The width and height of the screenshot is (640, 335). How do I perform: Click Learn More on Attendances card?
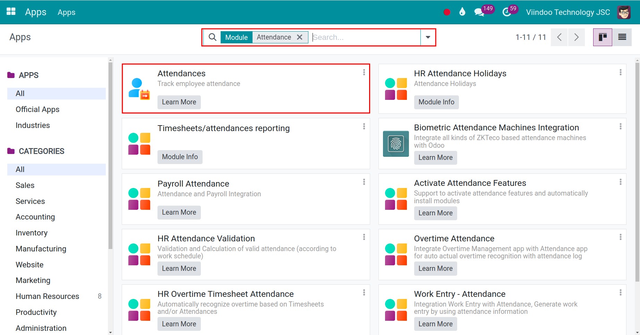(179, 102)
